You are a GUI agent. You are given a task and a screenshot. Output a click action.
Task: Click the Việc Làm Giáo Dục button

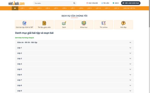(131, 3)
